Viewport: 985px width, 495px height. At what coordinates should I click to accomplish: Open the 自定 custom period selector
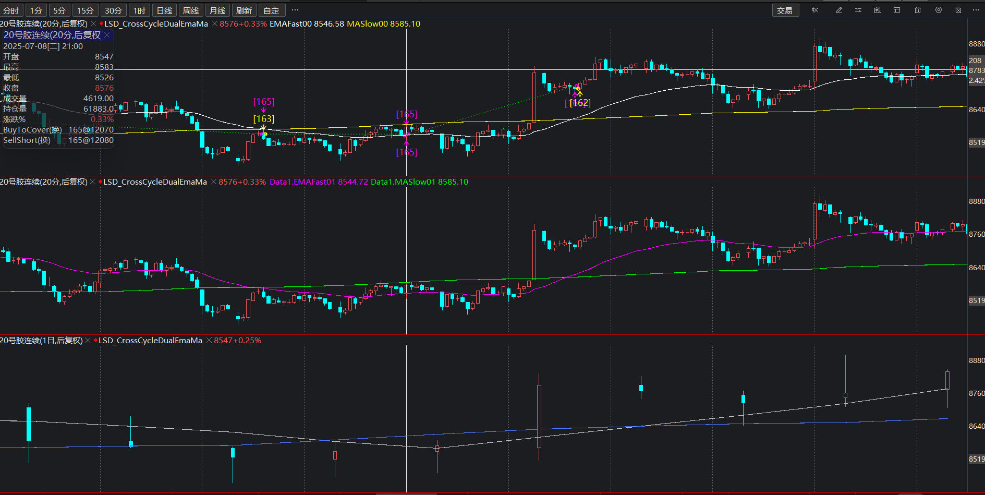(271, 11)
